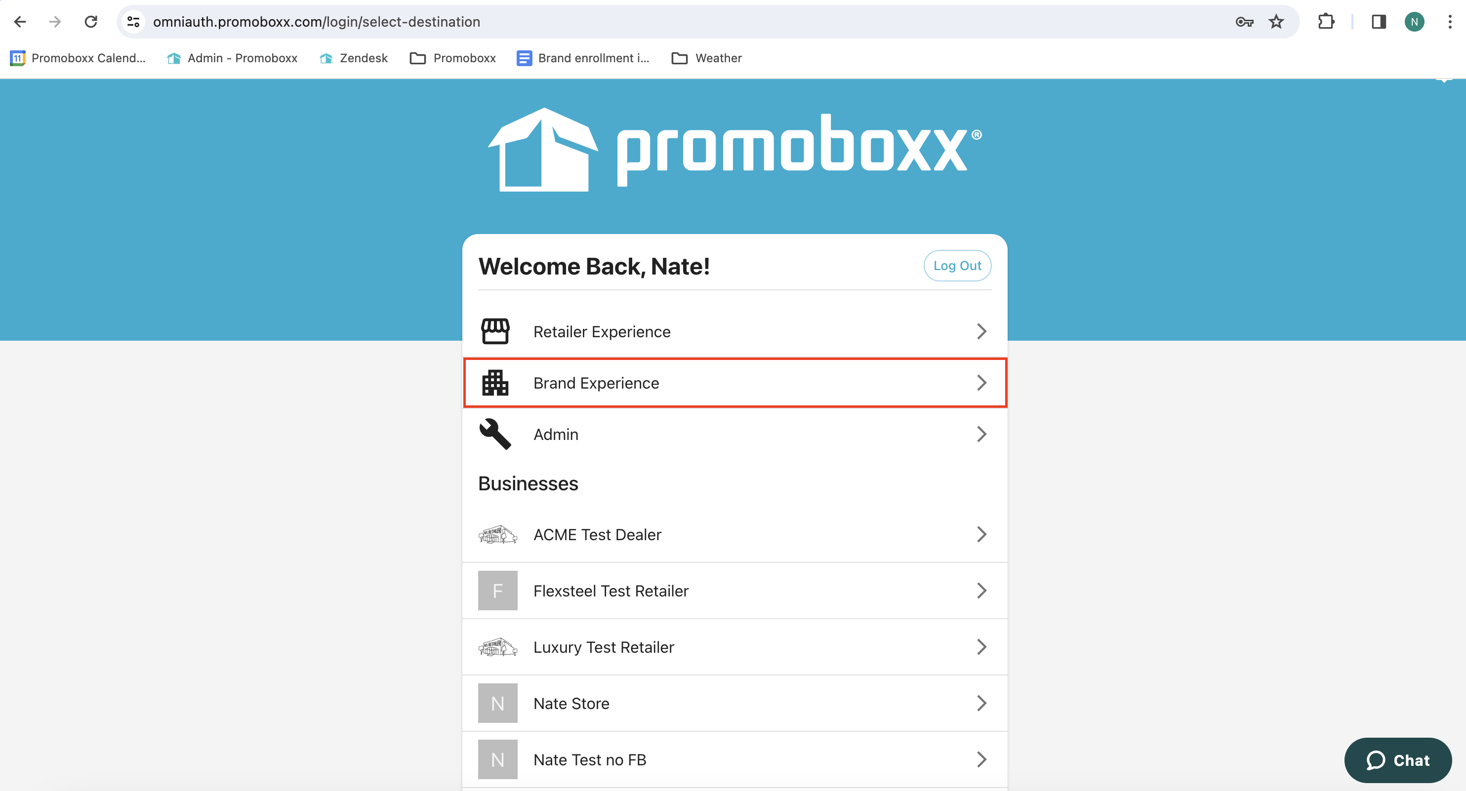Select Retailer Experience destination

point(734,332)
